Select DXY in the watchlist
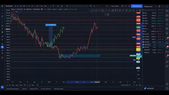This screenshot has width=169, height=95. tap(154, 13)
